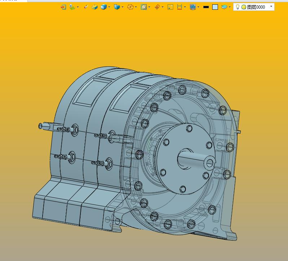
Task: Toggle the yellow square frame icon
Action: pos(171,7)
